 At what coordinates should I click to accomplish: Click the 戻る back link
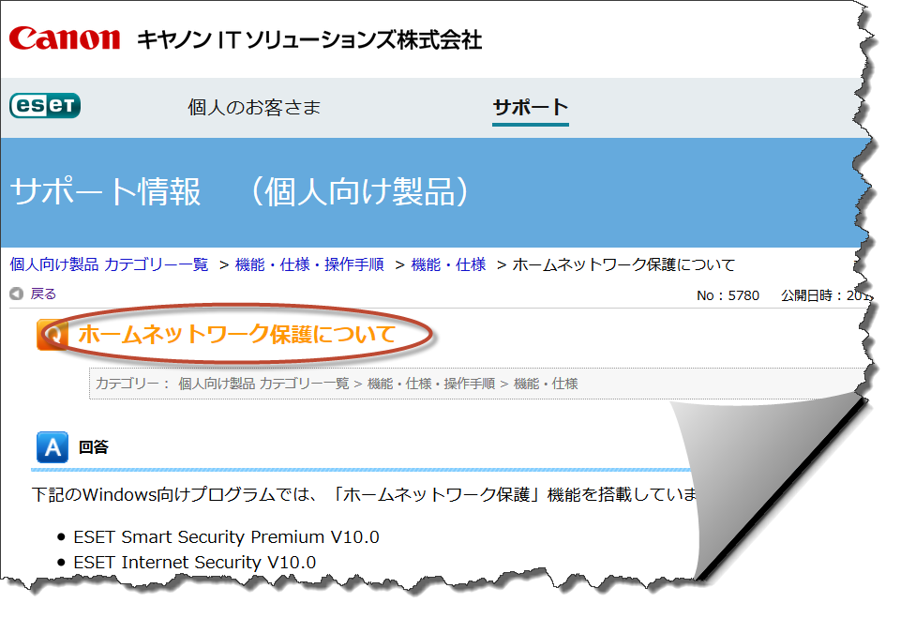43,294
